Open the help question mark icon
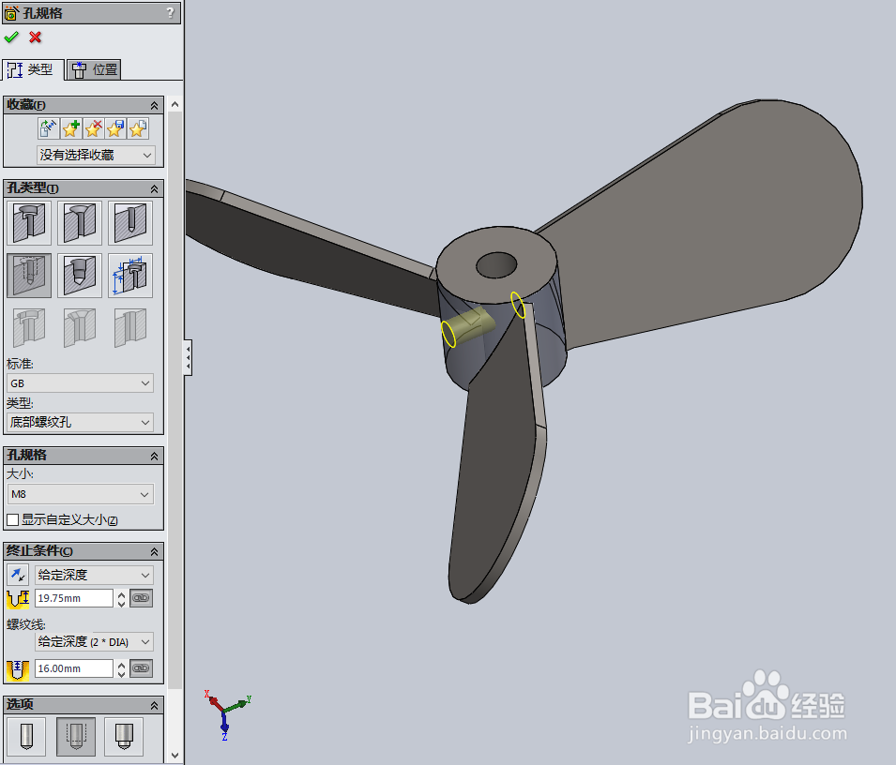 [170, 12]
